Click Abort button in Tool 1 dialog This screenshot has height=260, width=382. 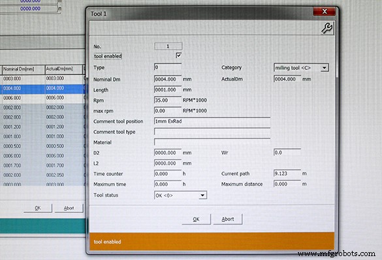pyautogui.click(x=227, y=219)
